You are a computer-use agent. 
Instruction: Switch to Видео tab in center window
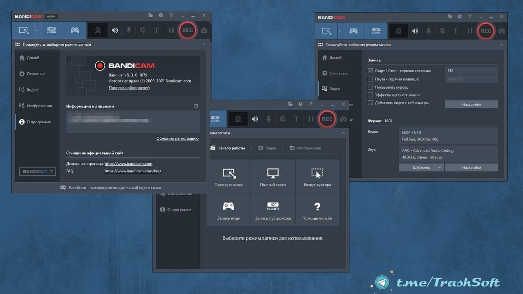[267, 148]
